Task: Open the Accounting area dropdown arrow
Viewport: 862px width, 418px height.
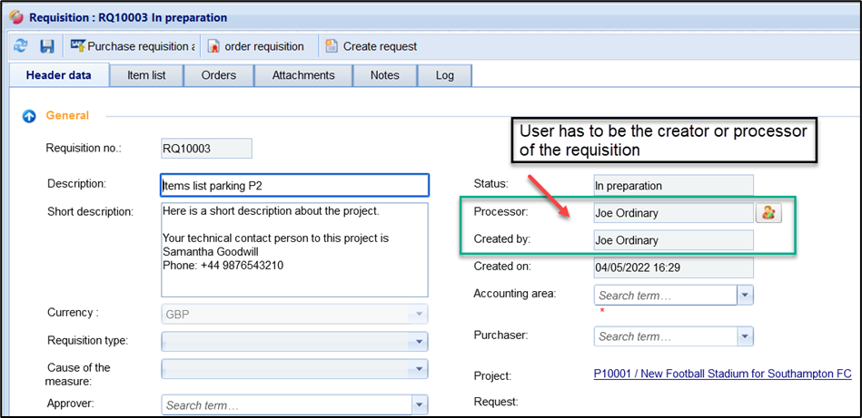Action: click(745, 296)
